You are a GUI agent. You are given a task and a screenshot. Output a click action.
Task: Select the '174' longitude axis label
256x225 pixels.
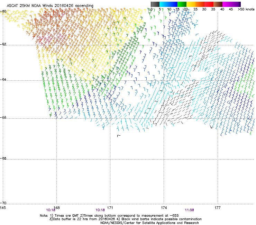(x=164, y=208)
